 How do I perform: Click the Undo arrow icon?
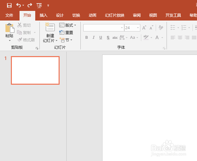coord(19,5)
